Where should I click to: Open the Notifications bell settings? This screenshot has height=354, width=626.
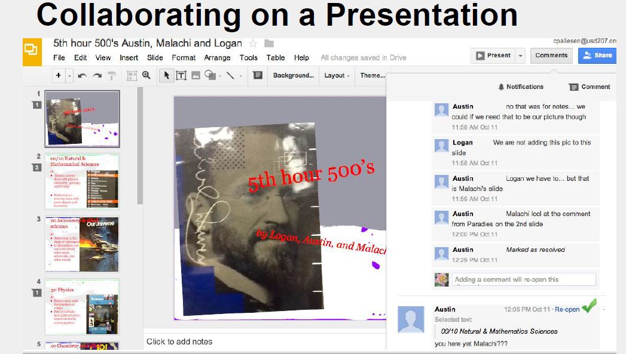coord(521,87)
